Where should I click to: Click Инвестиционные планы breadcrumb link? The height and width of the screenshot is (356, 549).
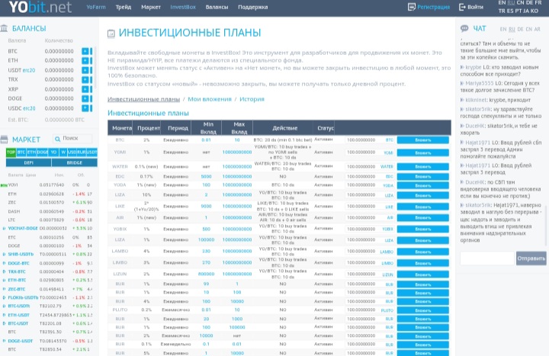[x=143, y=99]
